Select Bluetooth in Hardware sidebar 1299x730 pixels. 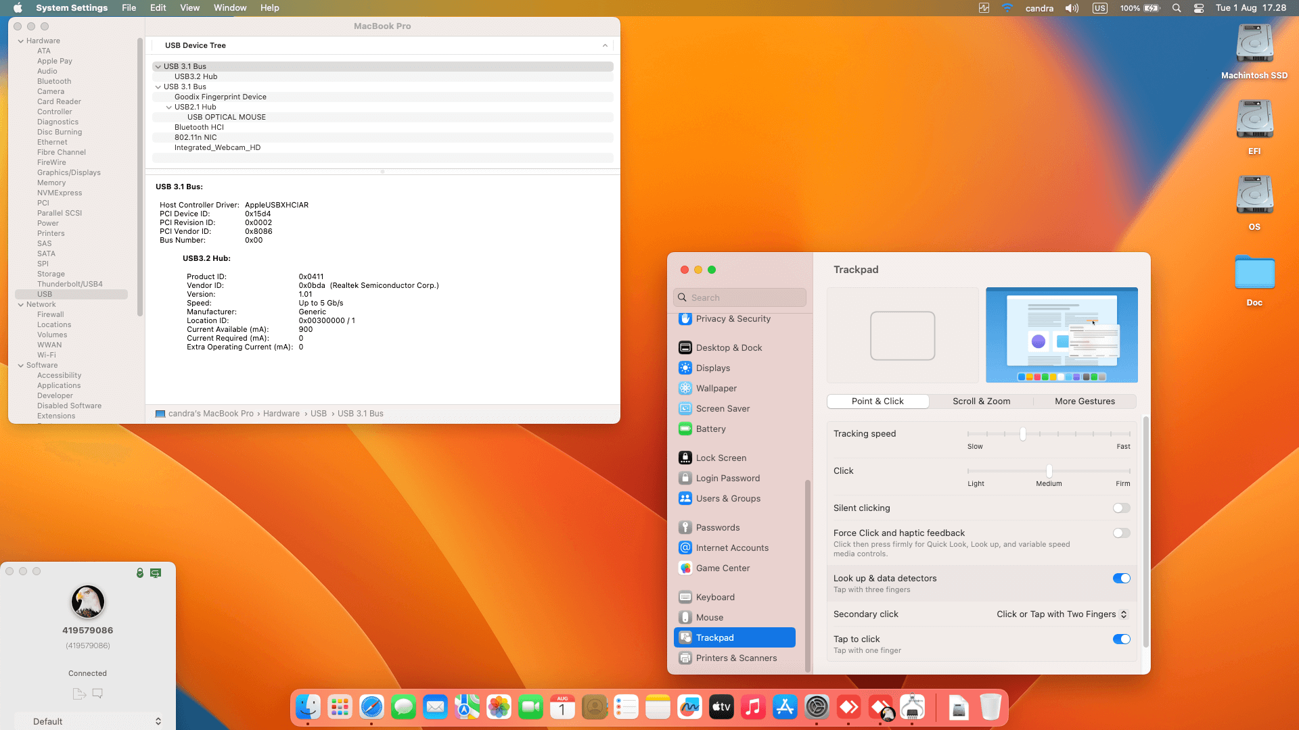point(54,81)
